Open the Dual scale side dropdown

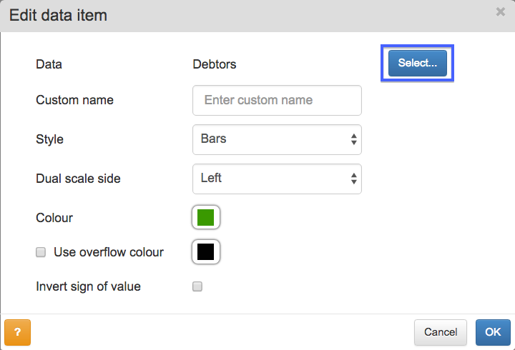click(277, 179)
